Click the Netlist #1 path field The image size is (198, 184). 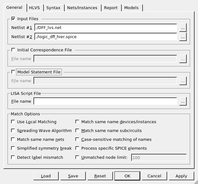[105, 28]
